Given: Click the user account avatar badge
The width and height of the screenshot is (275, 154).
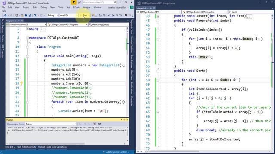Looking at the screenshot, I should coord(131,7).
